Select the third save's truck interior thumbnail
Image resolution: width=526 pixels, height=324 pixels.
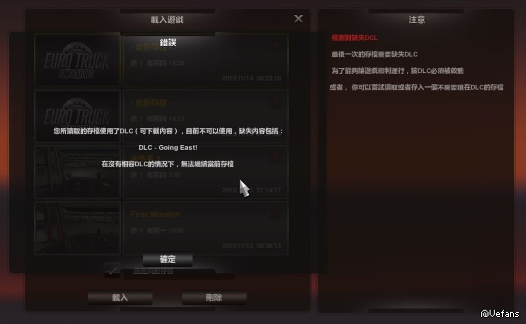pos(78,172)
